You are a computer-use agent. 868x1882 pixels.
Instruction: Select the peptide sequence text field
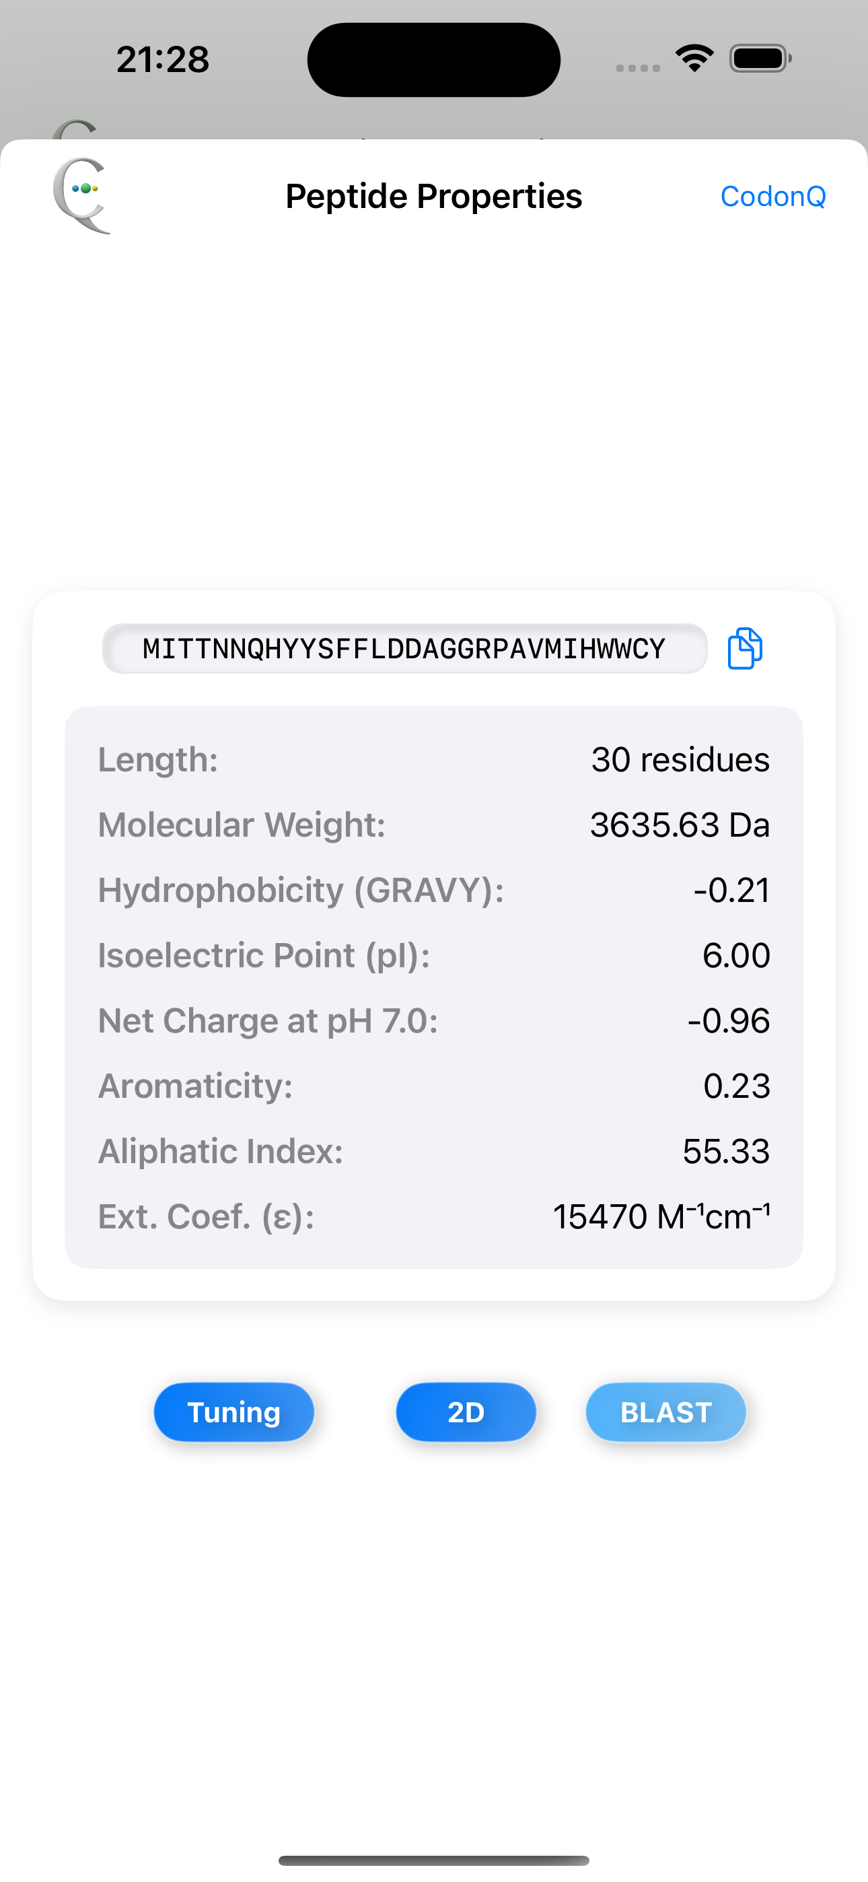tap(404, 649)
